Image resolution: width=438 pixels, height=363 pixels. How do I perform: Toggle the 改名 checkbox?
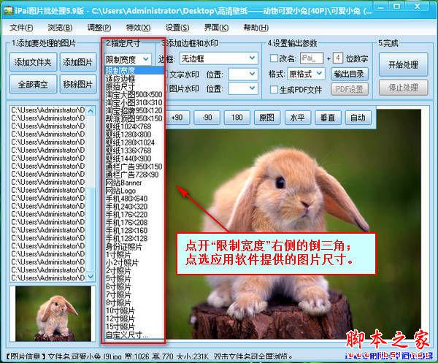tap(274, 58)
